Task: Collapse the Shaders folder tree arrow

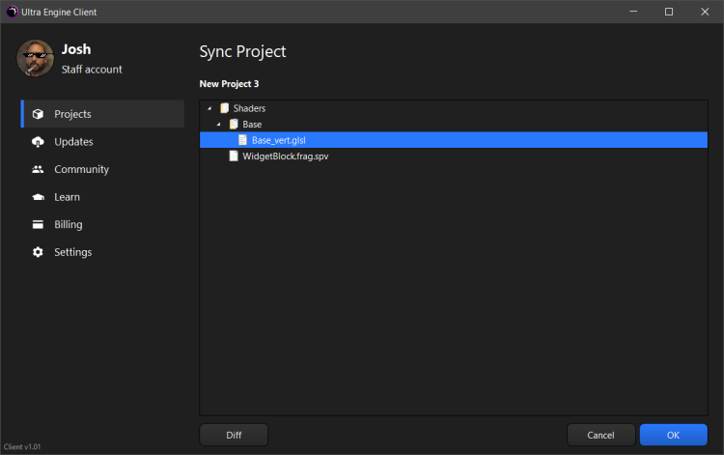Action: pos(209,108)
